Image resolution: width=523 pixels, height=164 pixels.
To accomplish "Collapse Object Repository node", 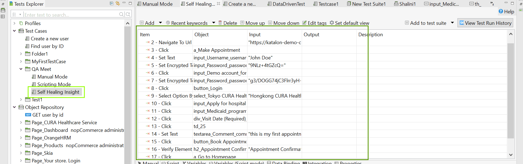I will pos(14,107).
